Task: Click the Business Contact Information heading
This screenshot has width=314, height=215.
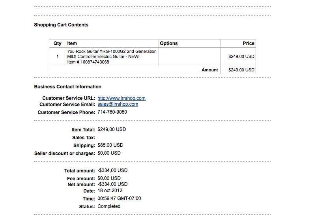Action: pyautogui.click(x=68, y=87)
